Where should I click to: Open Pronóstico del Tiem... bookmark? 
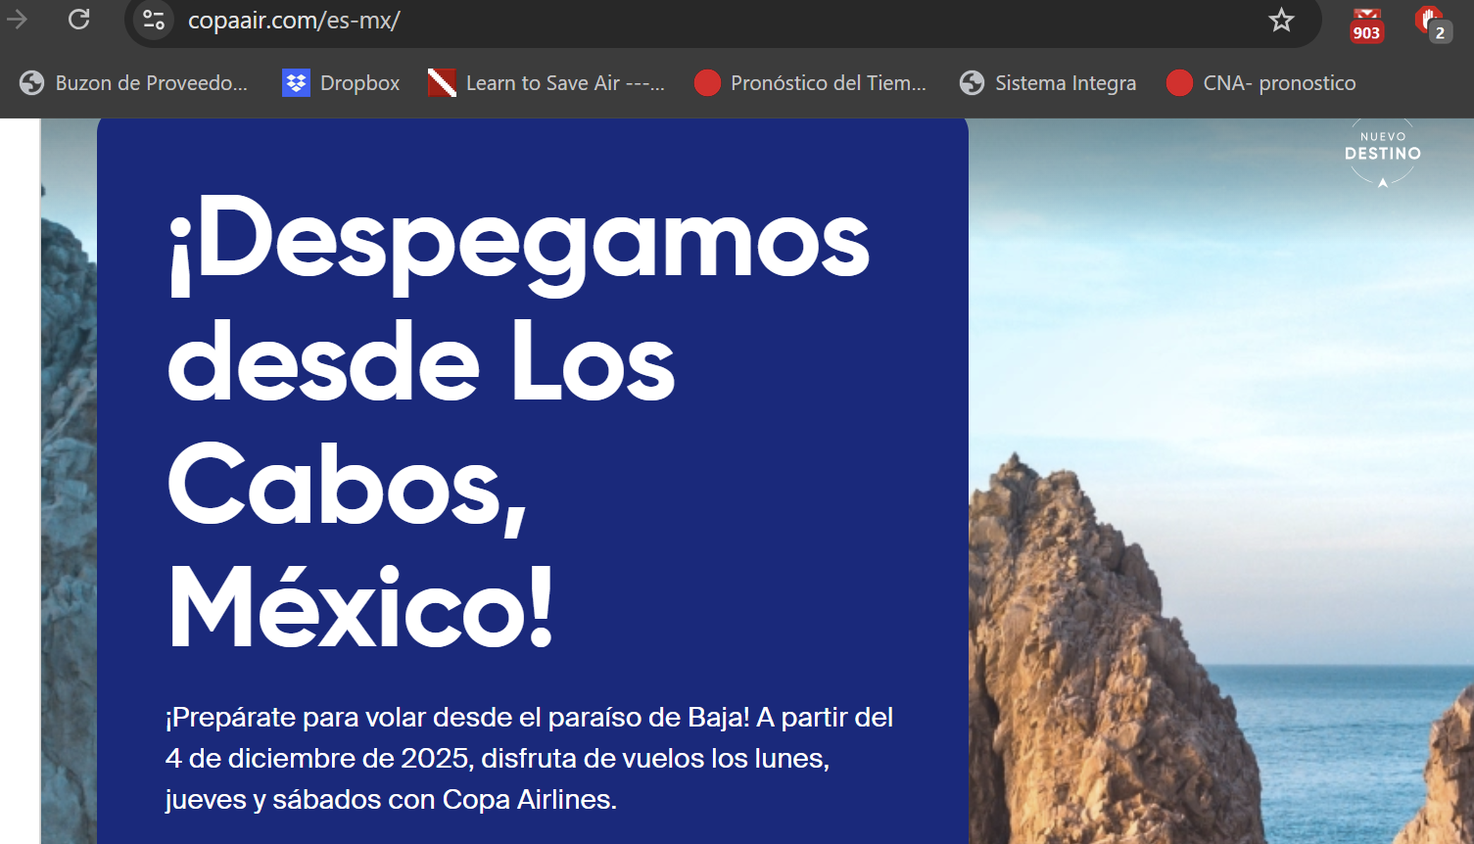[810, 83]
